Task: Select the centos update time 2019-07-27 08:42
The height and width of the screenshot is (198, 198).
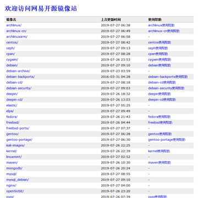Action: [116, 42]
